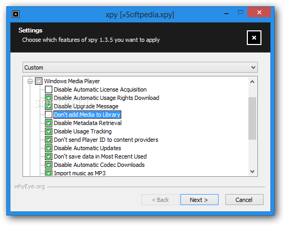
Task: Uncheck Disable Automatic Usage Rights Download
Action: pyautogui.click(x=49, y=98)
